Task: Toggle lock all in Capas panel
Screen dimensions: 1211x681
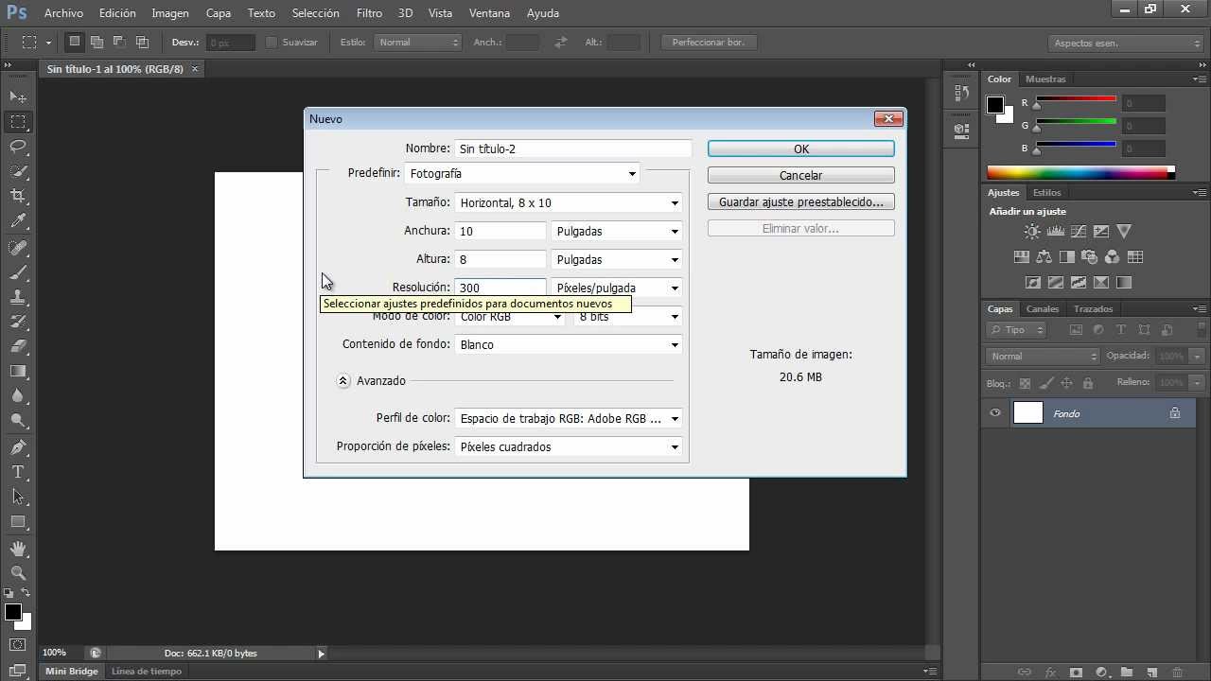Action: tap(1087, 383)
